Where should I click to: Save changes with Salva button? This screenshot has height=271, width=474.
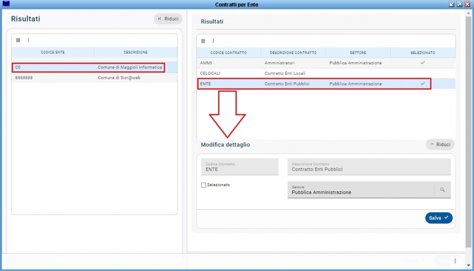439,218
